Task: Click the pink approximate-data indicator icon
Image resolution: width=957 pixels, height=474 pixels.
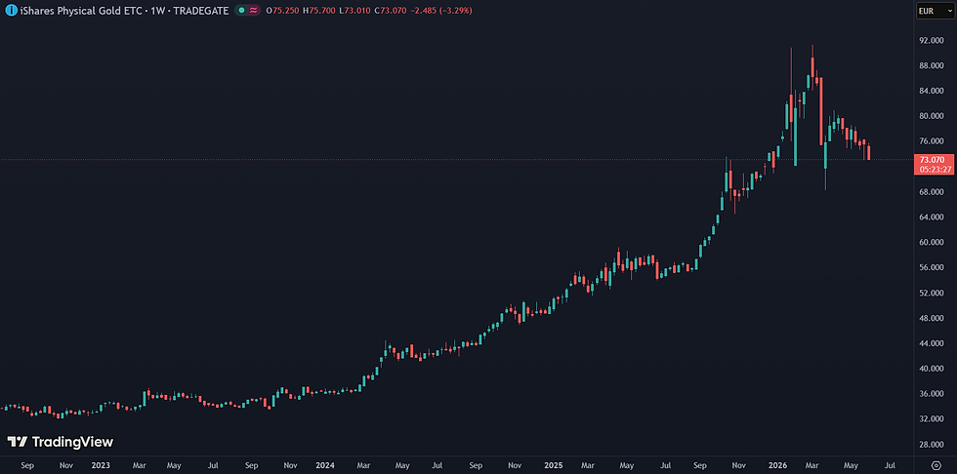Action: click(253, 11)
